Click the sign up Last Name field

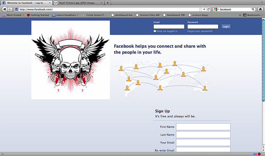click(x=203, y=135)
